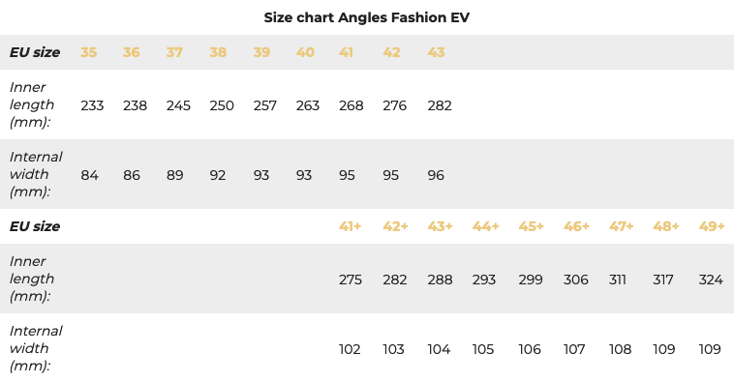Select EU size 38 header
The image size is (734, 383).
click(218, 52)
